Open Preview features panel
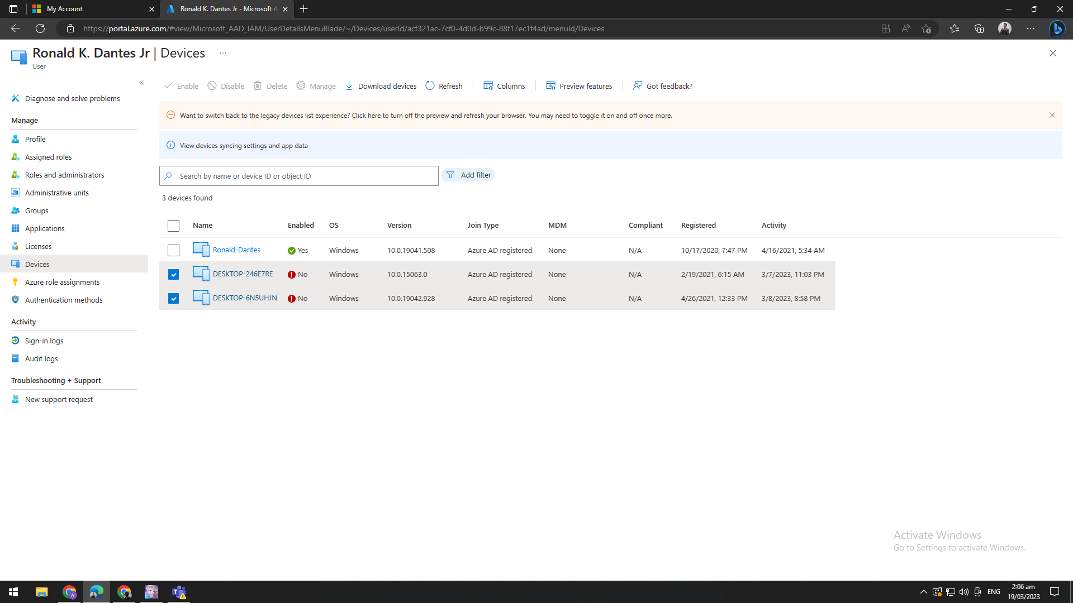1073x603 pixels. (x=579, y=86)
